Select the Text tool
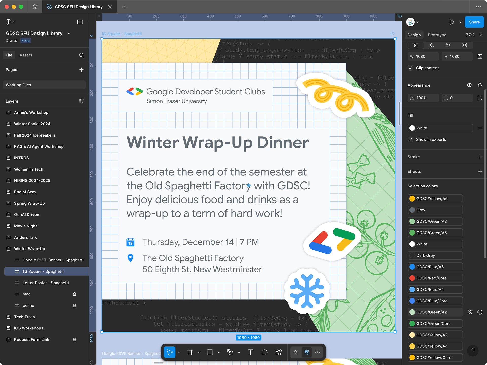 pos(250,352)
